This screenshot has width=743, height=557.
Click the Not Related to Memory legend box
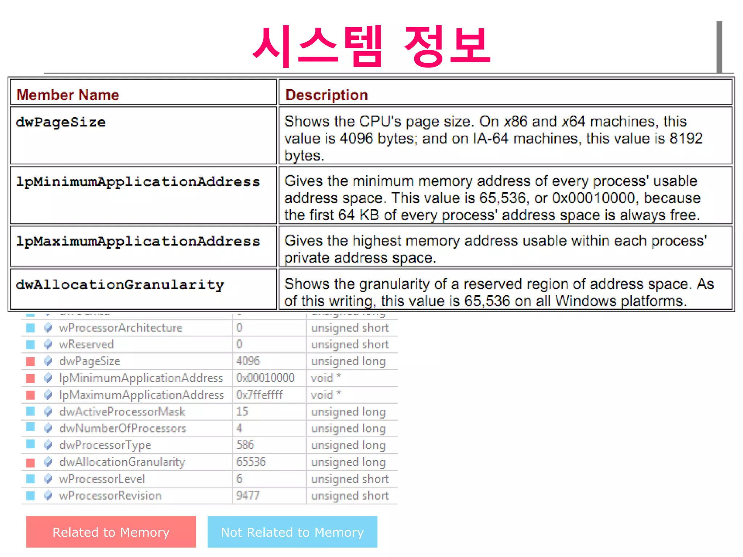(x=292, y=532)
